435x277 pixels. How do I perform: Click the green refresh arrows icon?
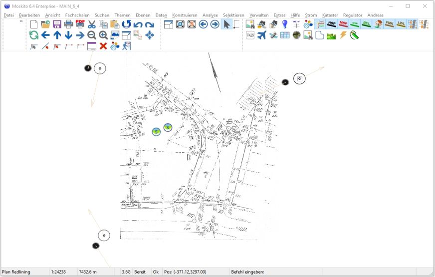(x=33, y=35)
